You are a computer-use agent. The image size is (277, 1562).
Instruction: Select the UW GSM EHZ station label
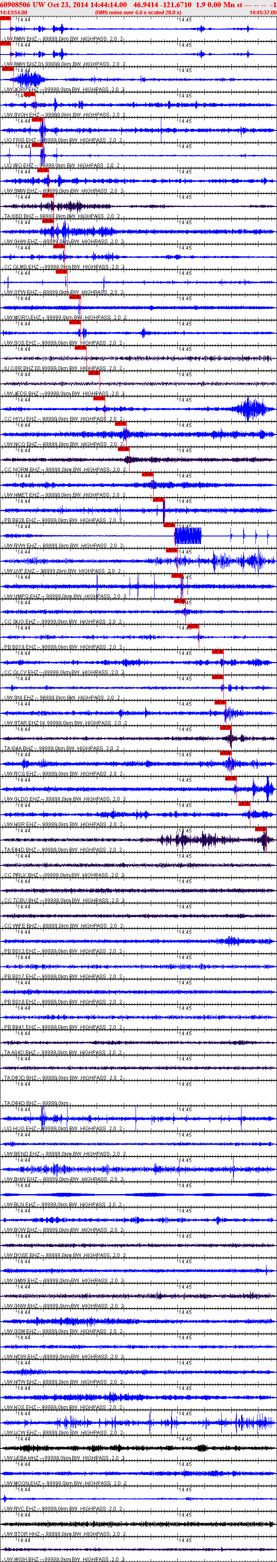[64, 1331]
